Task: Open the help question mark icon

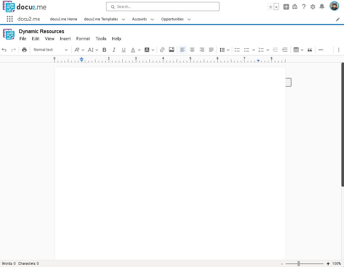Action: click(304, 7)
